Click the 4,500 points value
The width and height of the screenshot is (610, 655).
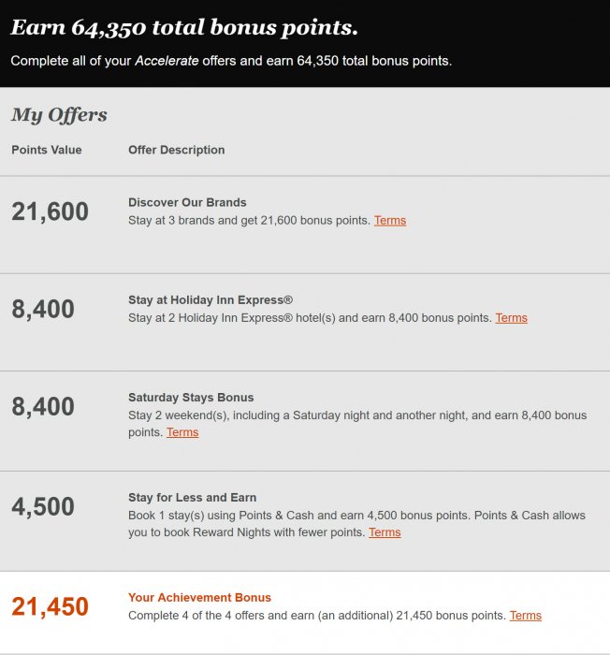pos(43,507)
